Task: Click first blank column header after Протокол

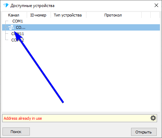Action: (x=146, y=15)
